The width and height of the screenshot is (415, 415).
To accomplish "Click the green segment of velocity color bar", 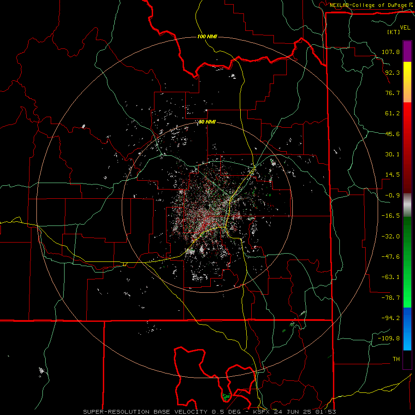I will [x=407, y=262].
